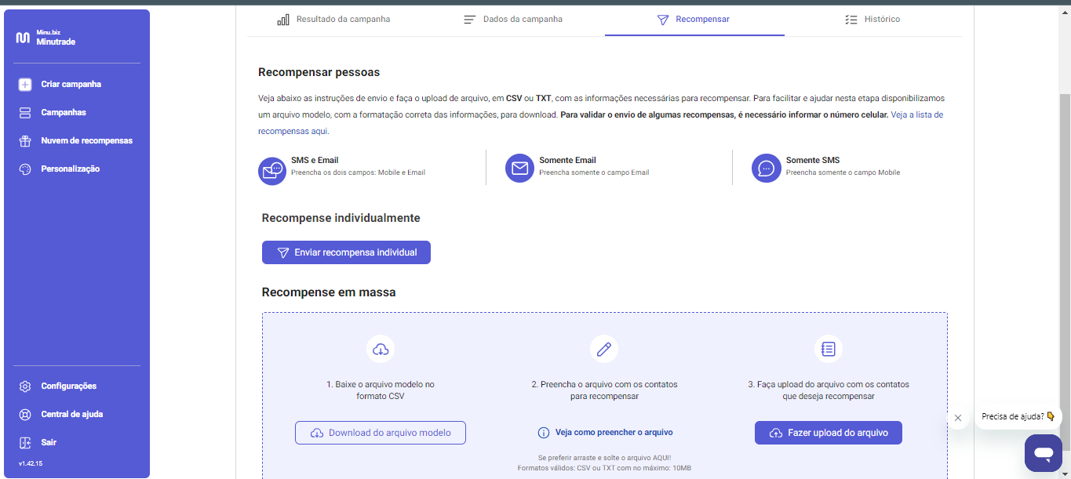This screenshot has height=479, width=1071.
Task: Click the Minutrade logo icon
Action: click(23, 38)
